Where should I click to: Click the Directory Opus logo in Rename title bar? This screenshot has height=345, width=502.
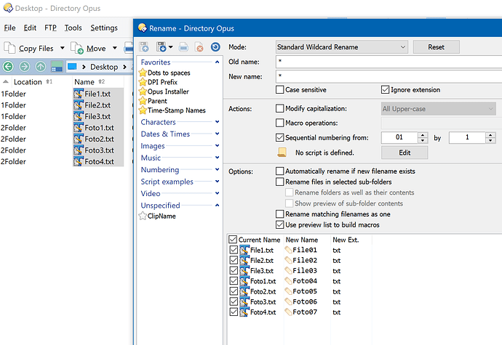tap(142, 28)
